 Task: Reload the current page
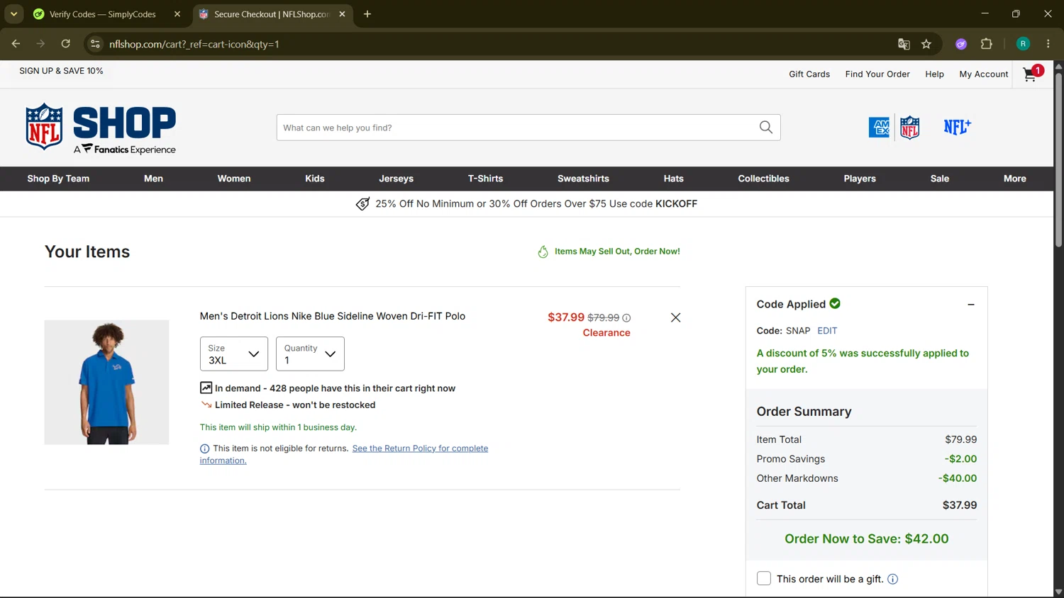tap(65, 44)
